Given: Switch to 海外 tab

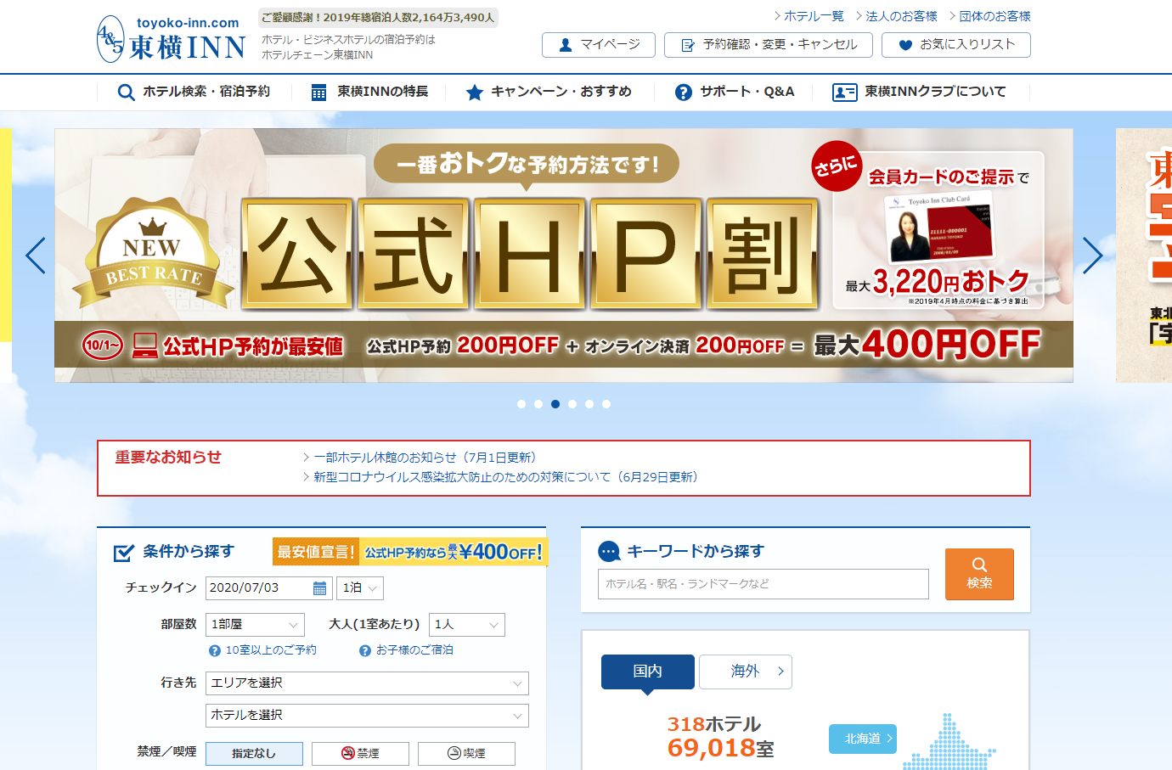Looking at the screenshot, I should 746,672.
